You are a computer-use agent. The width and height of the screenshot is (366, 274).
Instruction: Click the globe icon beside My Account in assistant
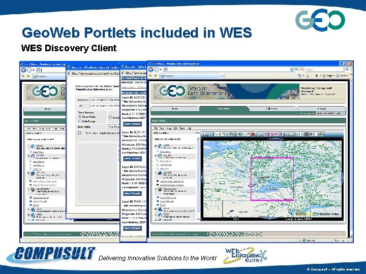[x=160, y=189]
